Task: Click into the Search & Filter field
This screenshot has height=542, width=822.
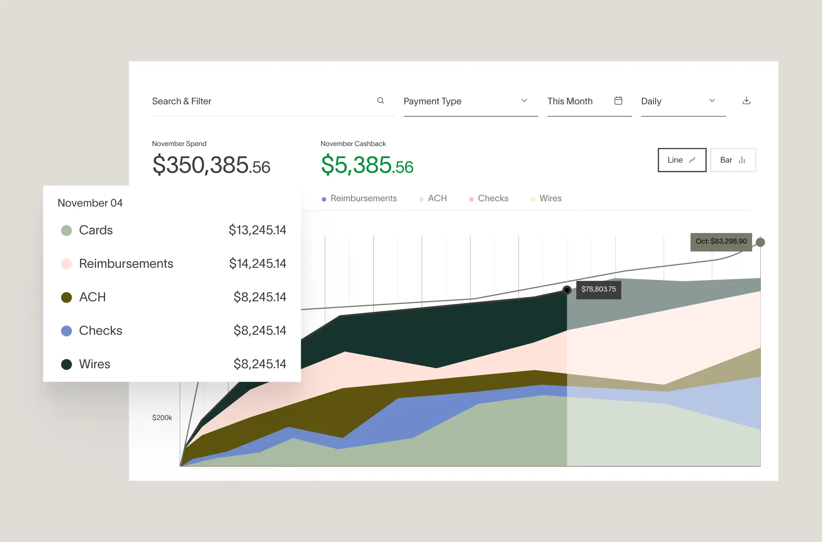Action: click(x=260, y=101)
